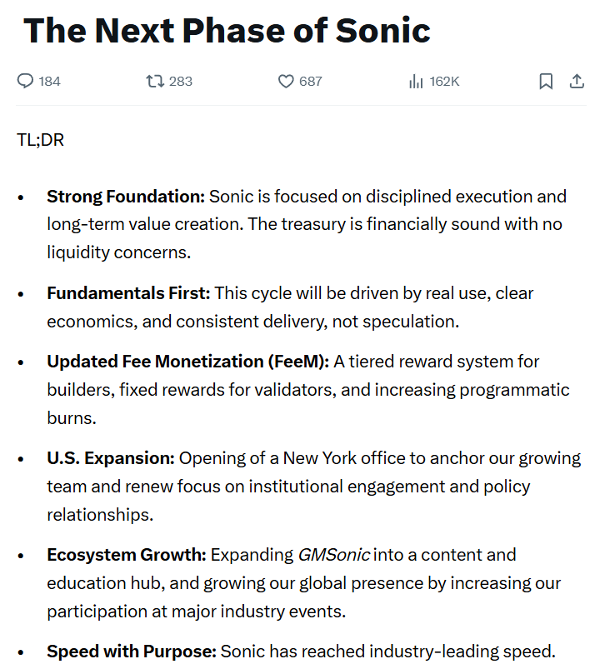Click the 'Speed with Purpose:' bold heading
This screenshot has height=664, width=590.
coord(132,652)
